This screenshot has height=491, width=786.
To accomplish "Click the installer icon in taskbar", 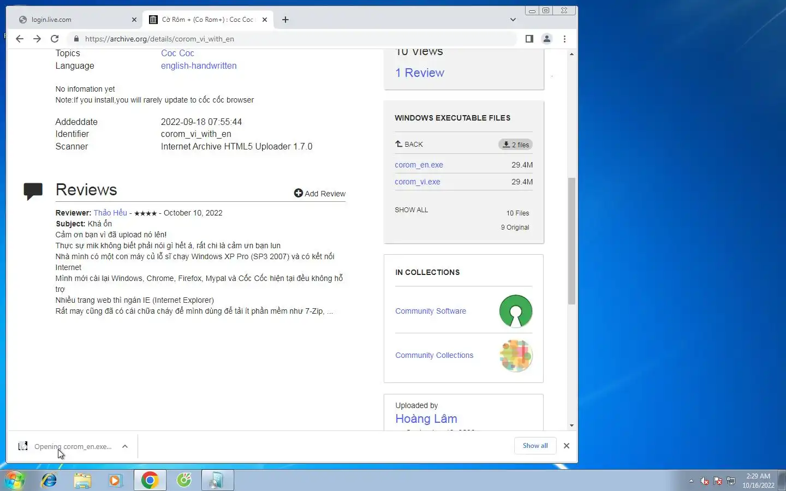I will [x=218, y=480].
